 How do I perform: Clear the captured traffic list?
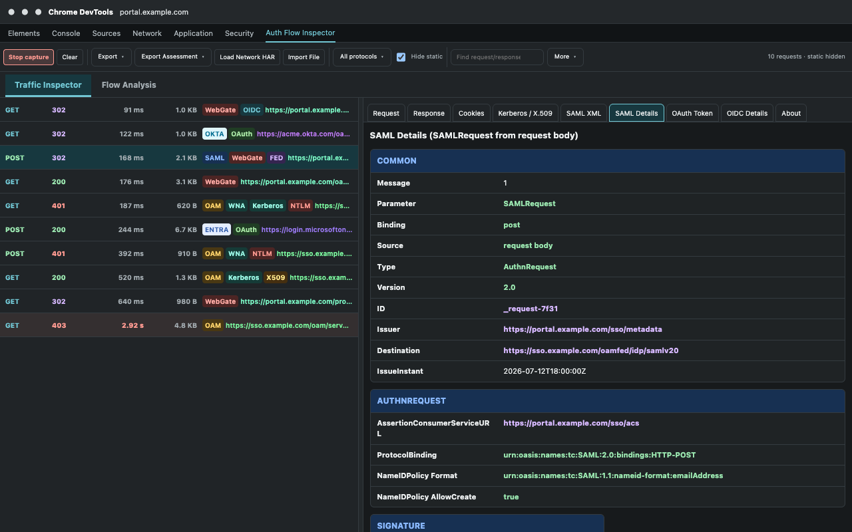click(x=70, y=57)
